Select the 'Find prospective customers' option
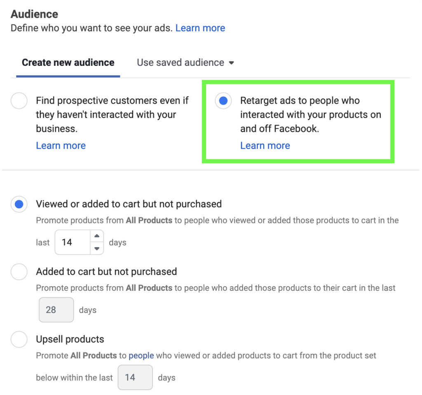The image size is (422, 395). click(19, 101)
